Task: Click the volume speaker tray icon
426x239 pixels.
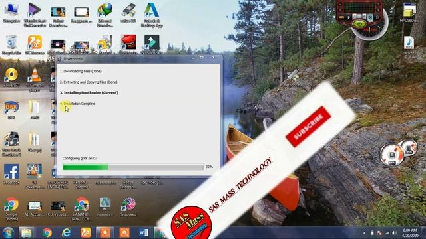Action: [x=394, y=233]
